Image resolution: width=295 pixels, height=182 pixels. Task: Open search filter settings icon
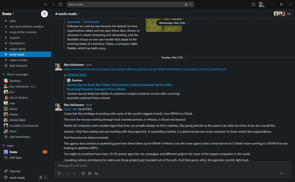[186, 4]
